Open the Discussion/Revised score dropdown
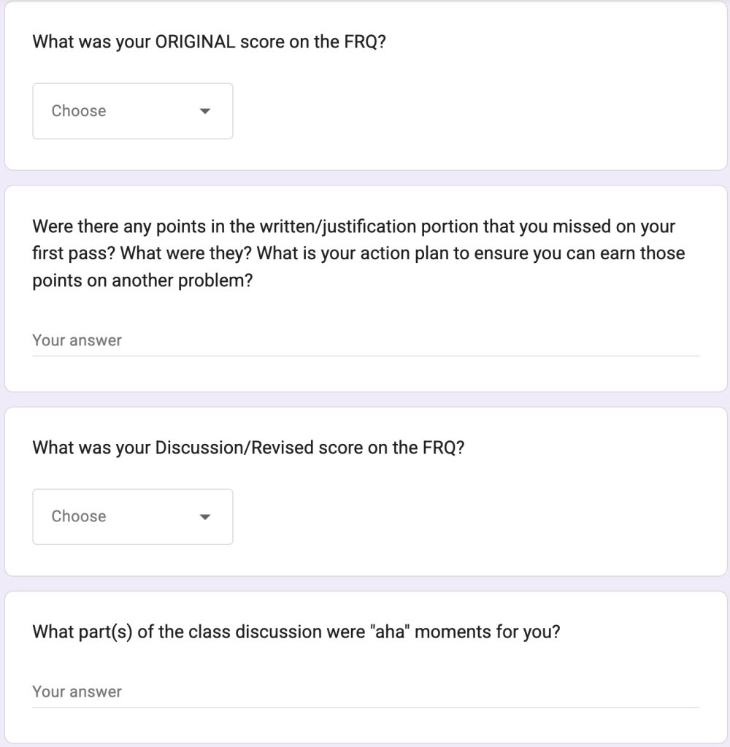This screenshot has height=747, width=730. coord(132,516)
